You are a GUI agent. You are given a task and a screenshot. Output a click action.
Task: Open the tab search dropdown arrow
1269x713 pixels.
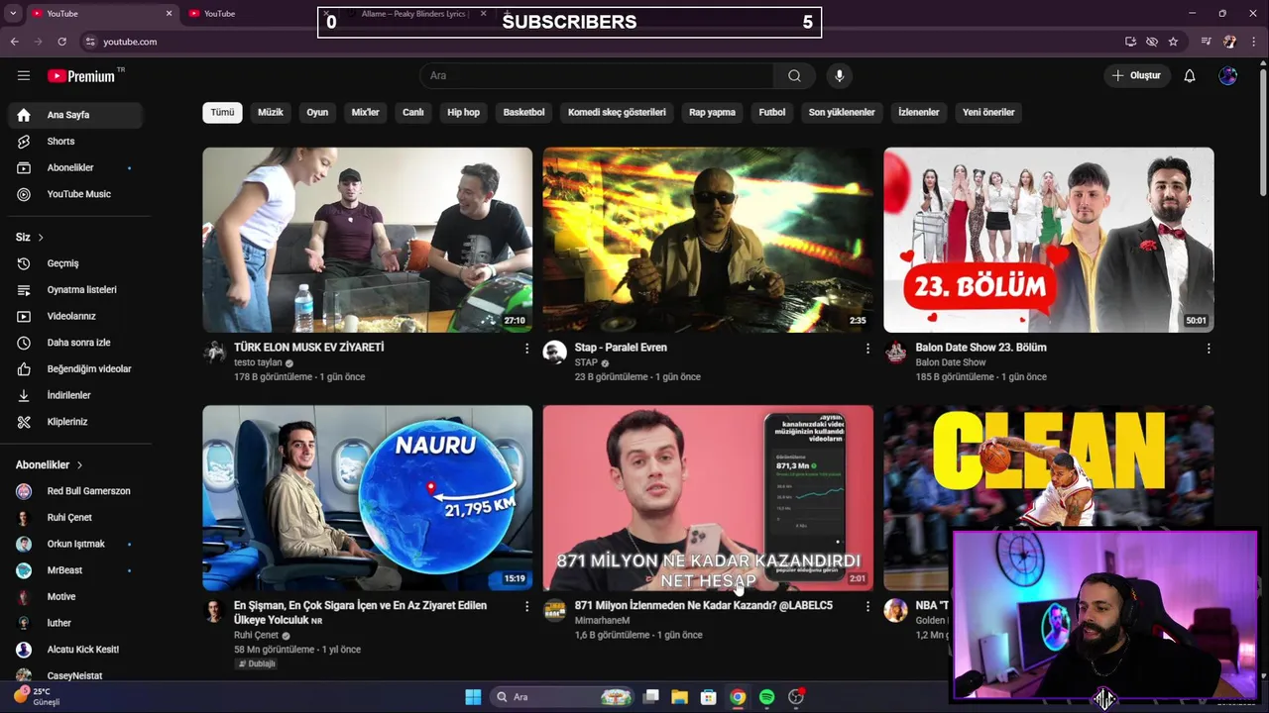pos(13,14)
